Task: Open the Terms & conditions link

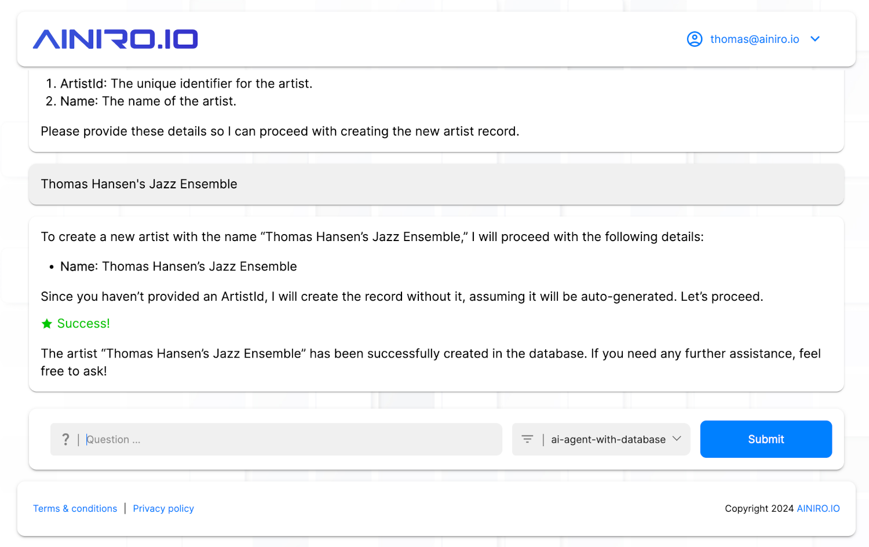Action: click(x=75, y=508)
